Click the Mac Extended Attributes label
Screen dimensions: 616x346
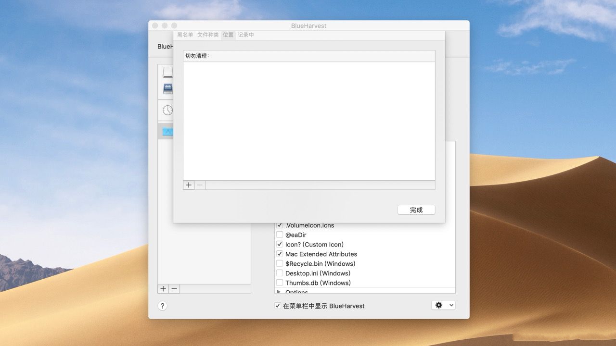click(321, 254)
